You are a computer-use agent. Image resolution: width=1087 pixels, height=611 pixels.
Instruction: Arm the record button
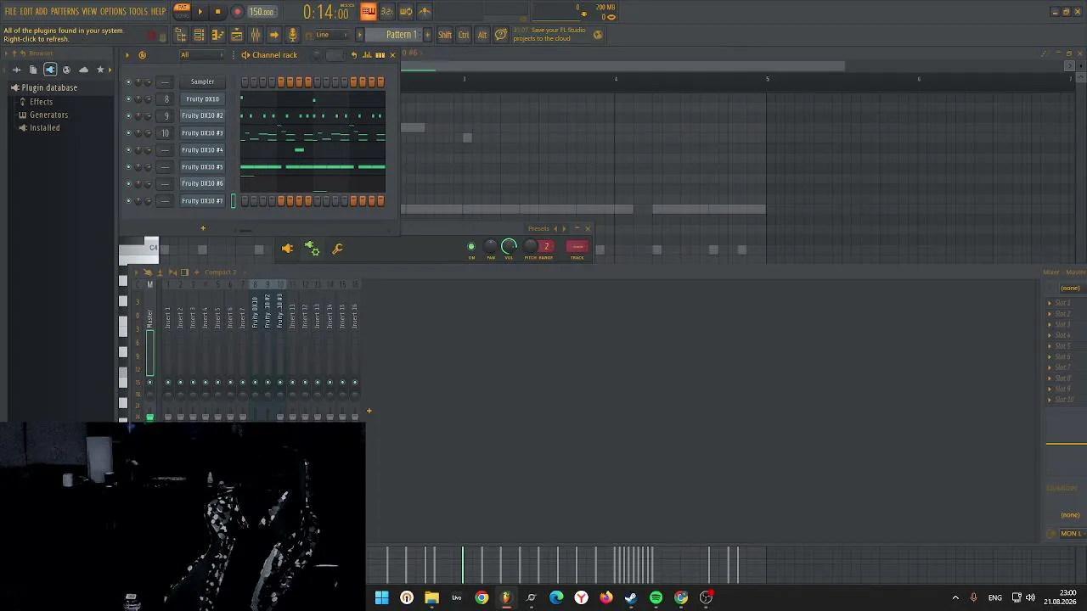pyautogui.click(x=237, y=12)
